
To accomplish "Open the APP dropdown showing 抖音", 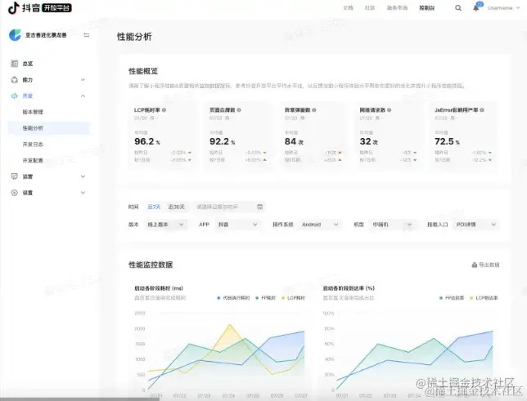I will point(237,225).
